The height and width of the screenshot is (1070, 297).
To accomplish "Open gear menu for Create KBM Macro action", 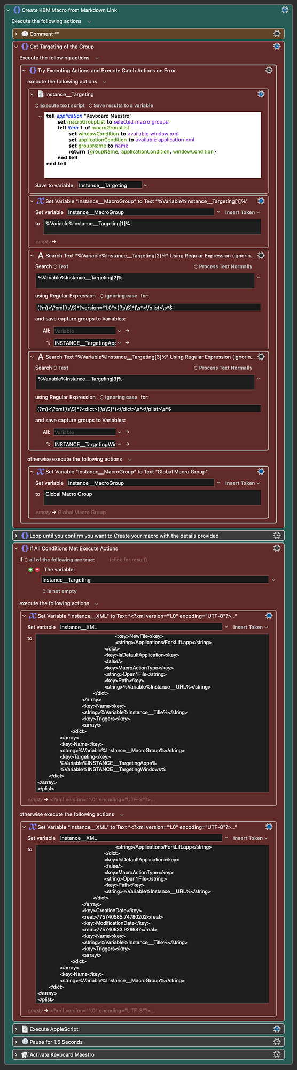I will click(285, 10).
